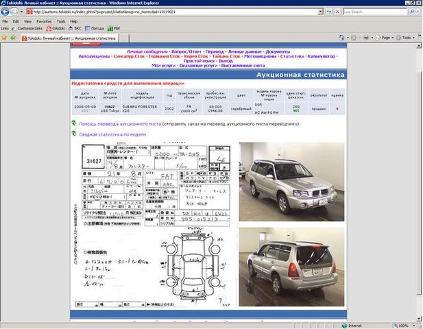Click the browser Forward arrow button
This screenshot has width=423, height=329.
[14, 12]
